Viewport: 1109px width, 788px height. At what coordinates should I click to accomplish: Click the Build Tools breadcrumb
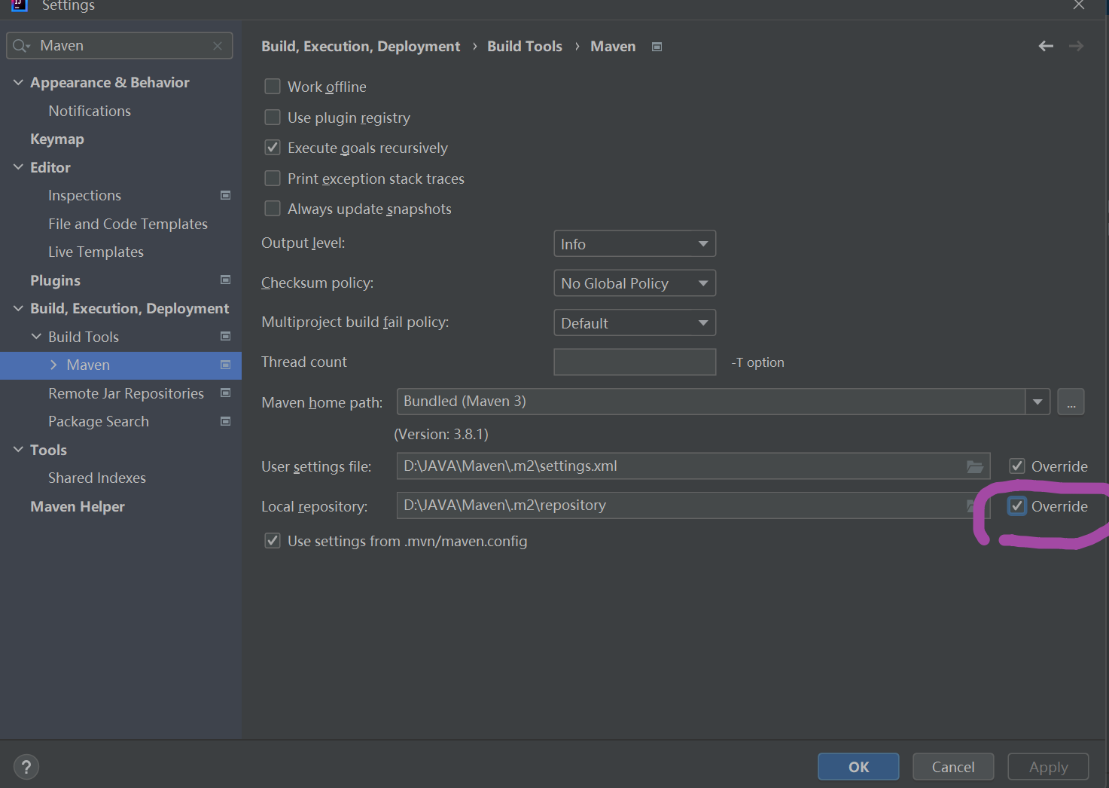[525, 47]
